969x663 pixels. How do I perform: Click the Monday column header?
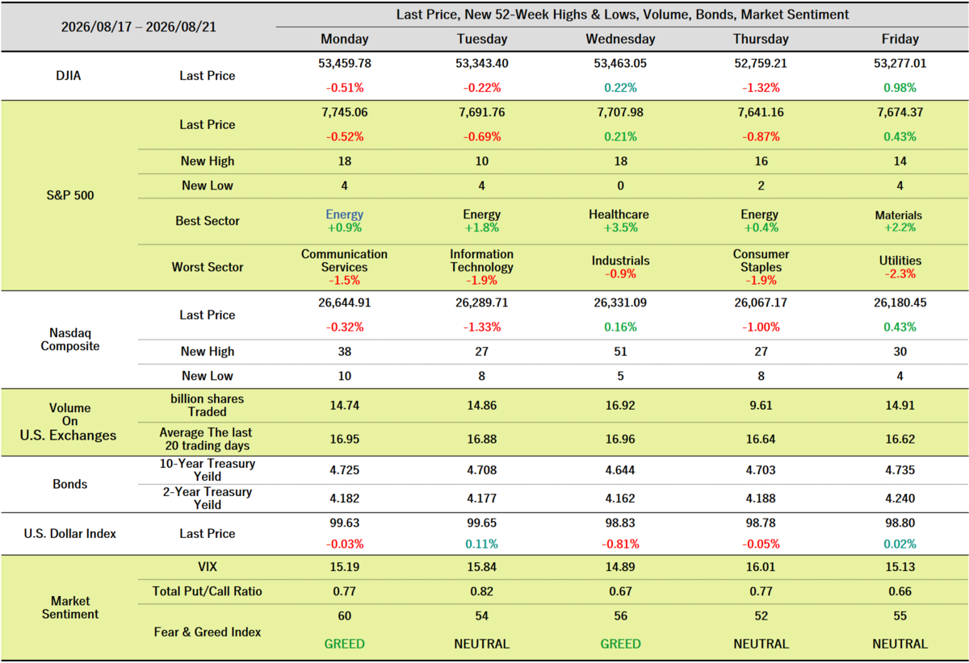pos(345,39)
